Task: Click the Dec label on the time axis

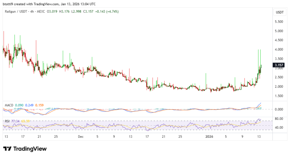Action: pyautogui.click(x=80, y=137)
